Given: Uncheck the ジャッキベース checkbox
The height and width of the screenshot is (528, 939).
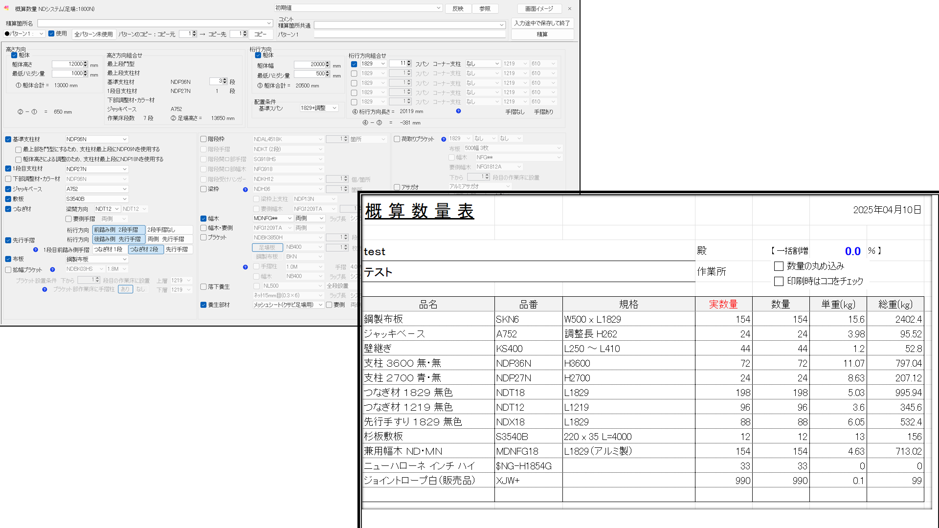Looking at the screenshot, I should (8, 189).
